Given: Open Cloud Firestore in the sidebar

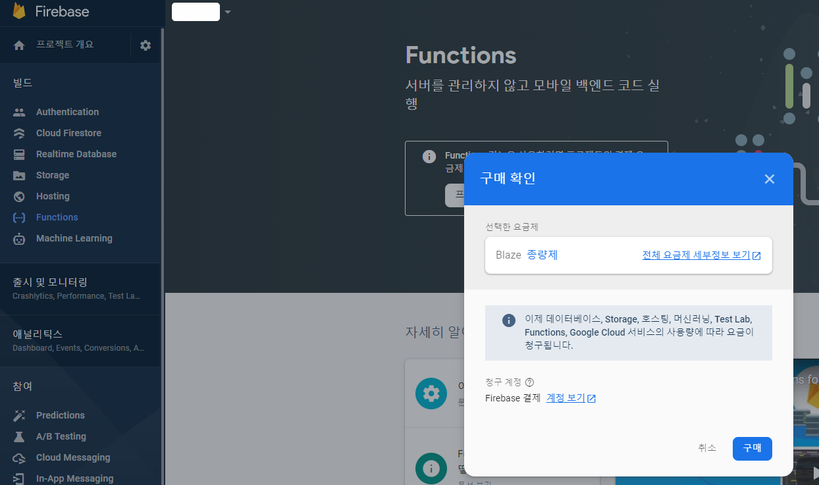Looking at the screenshot, I should [x=68, y=133].
